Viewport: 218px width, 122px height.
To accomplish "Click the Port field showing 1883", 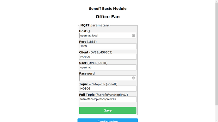I will [x=108, y=46].
